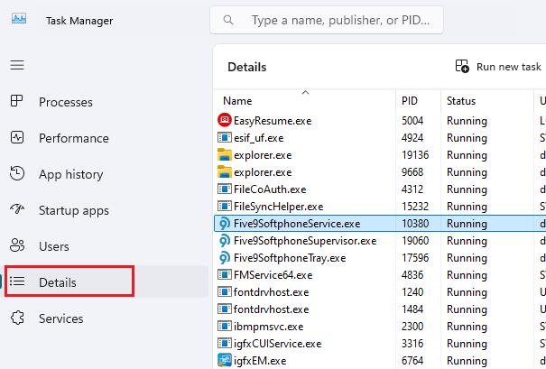Screen dimensions: 546x369
Task: Switch to the Performance page
Action: (74, 138)
